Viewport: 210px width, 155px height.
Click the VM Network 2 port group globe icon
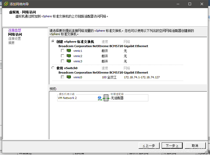point(99,98)
